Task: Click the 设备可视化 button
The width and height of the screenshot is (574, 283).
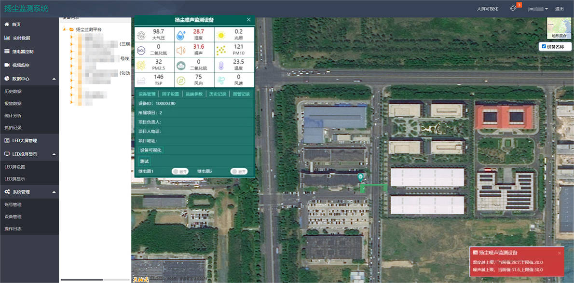Action: point(150,150)
